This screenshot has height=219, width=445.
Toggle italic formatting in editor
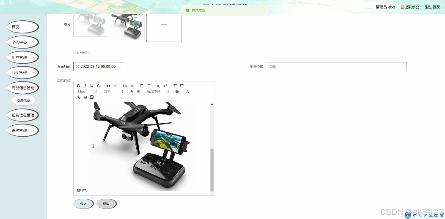[x=85, y=86]
